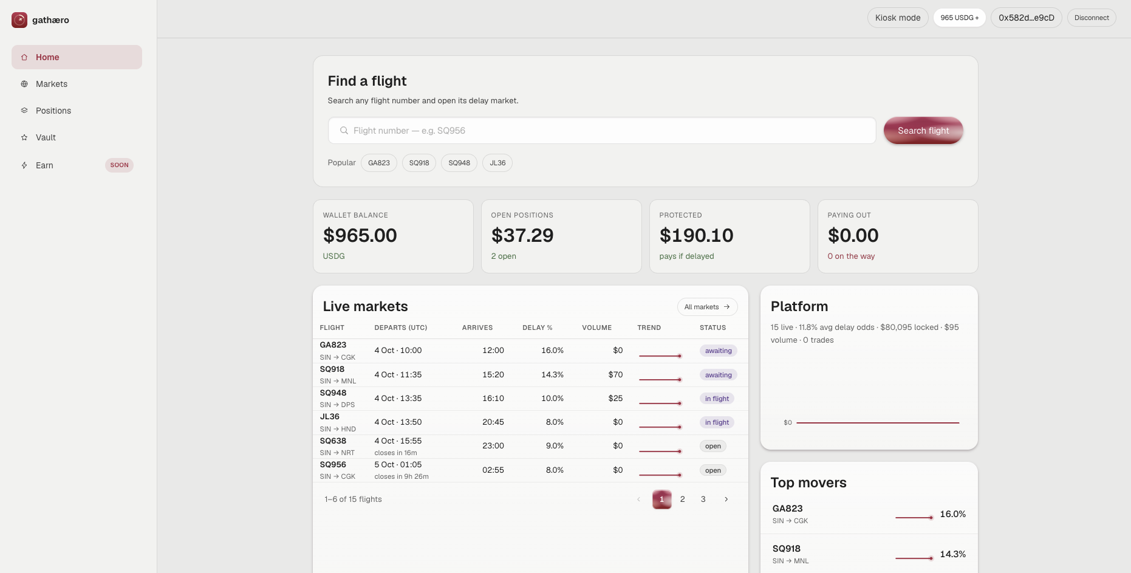Click the previous page chevron in pagination
The height and width of the screenshot is (573, 1131).
click(x=638, y=499)
